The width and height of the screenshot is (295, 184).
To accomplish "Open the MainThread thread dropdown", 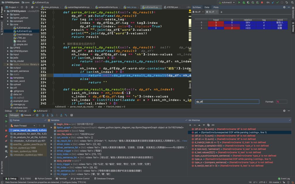I will point(23,126).
